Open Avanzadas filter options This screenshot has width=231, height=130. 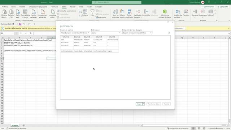pos(101,17)
